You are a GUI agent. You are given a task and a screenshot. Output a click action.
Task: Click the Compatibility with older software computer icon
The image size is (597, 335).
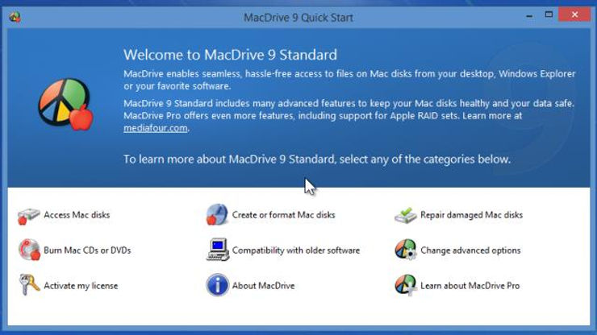pos(217,250)
